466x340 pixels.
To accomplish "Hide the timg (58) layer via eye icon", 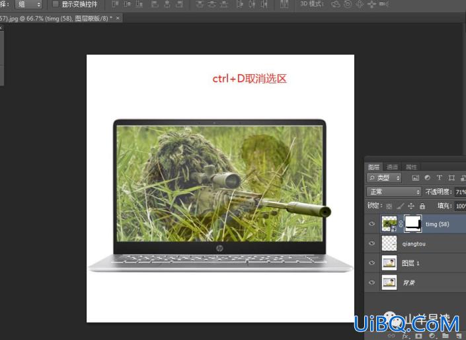I will pos(371,224).
